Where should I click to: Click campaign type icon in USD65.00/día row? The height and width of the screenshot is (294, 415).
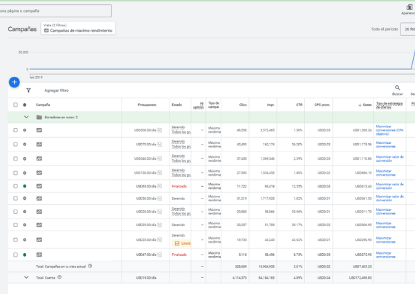pyautogui.click(x=39, y=186)
